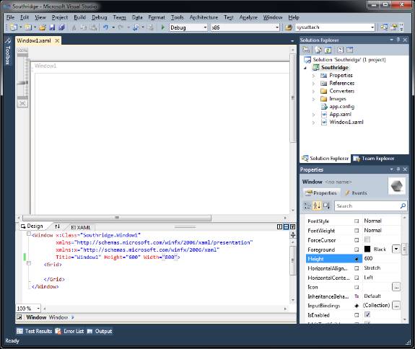Click View Code icon in Solution Explorer

coord(341,50)
